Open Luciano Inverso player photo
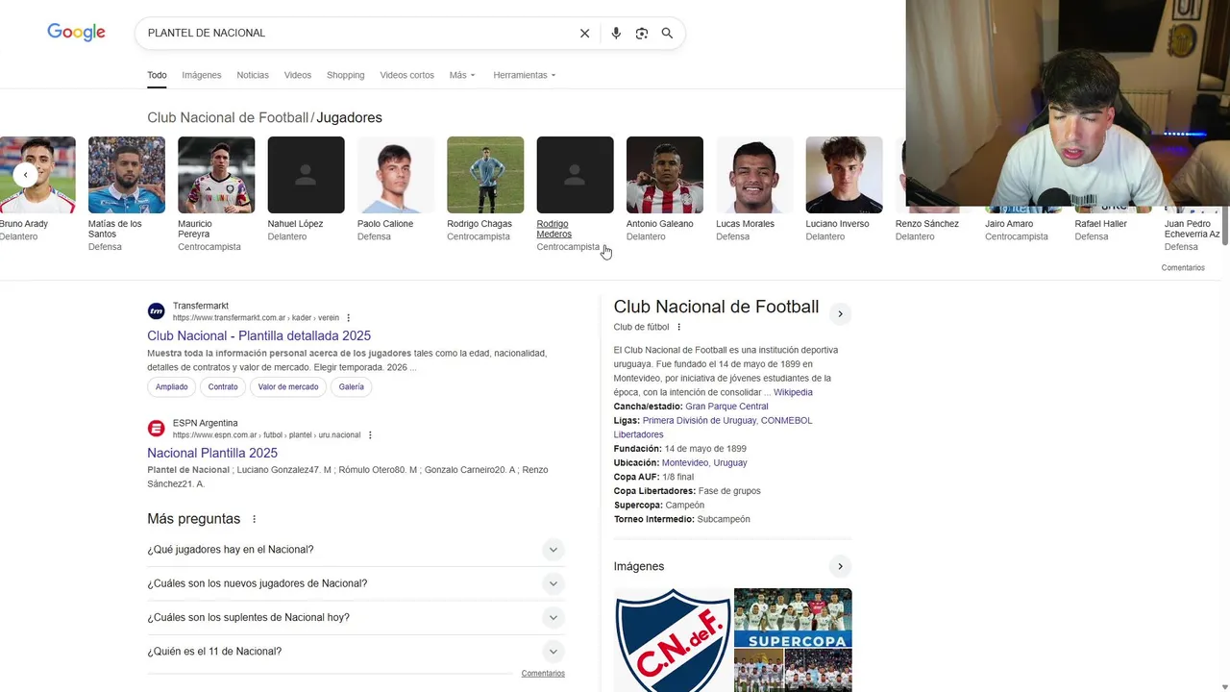This screenshot has height=692, width=1230. tap(844, 175)
